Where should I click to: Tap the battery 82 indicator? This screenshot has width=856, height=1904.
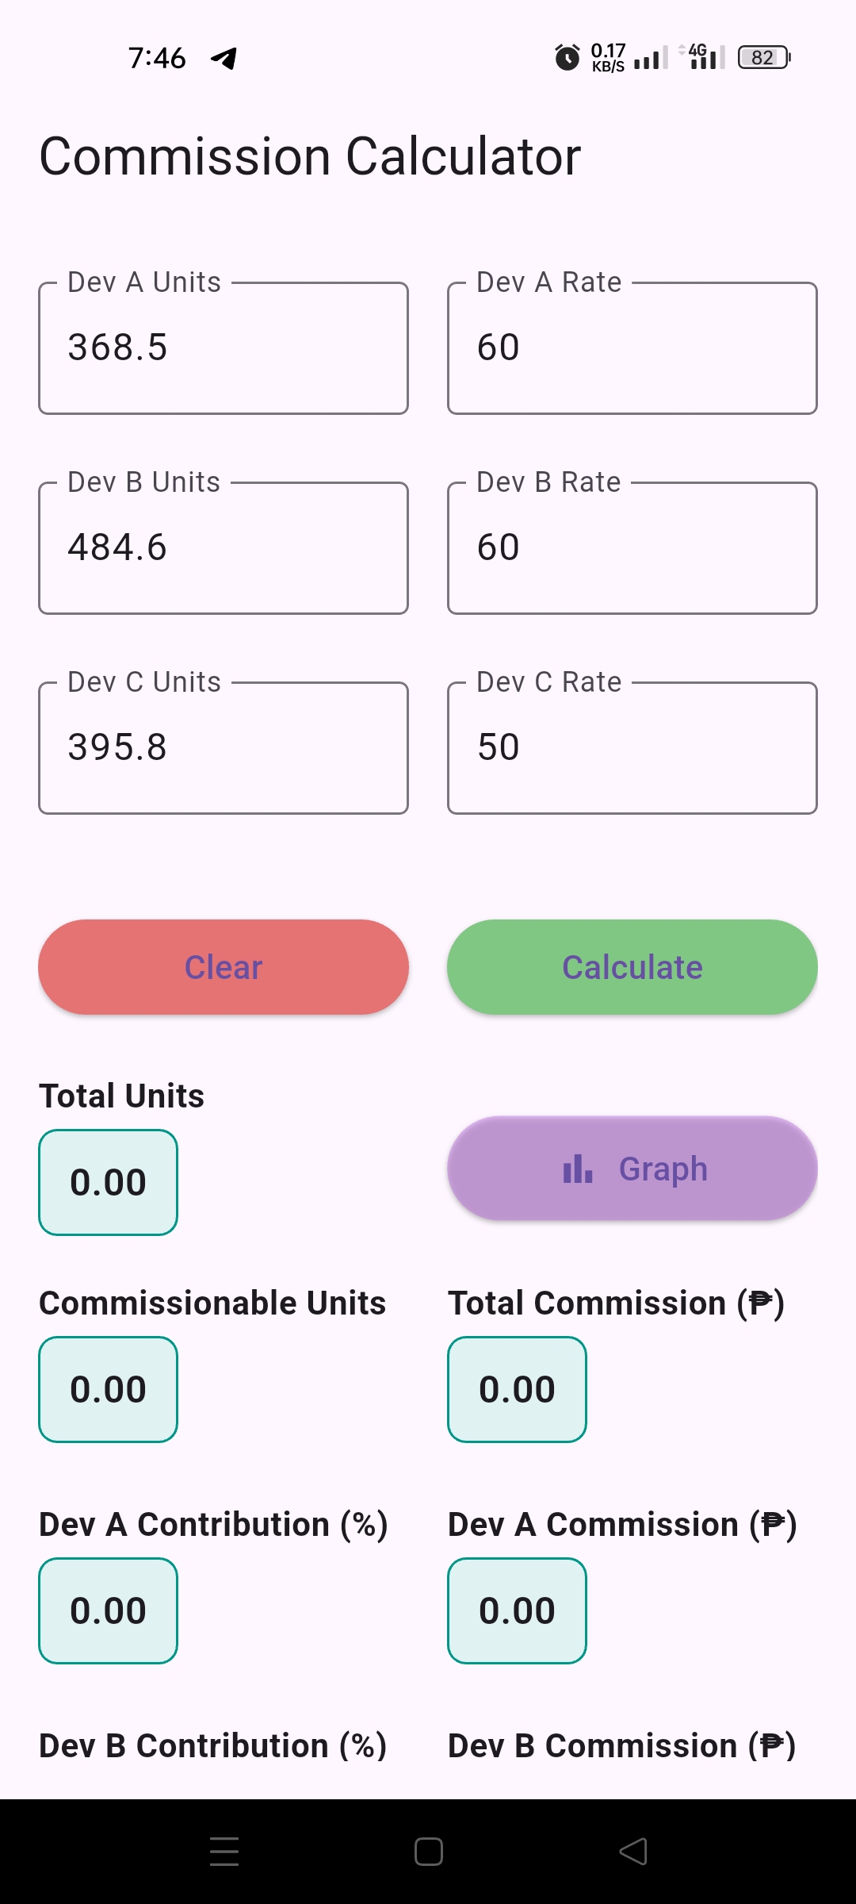pyautogui.click(x=764, y=57)
